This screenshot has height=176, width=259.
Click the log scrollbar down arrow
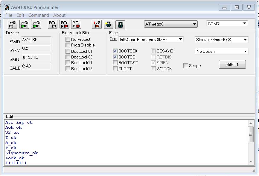point(251,162)
